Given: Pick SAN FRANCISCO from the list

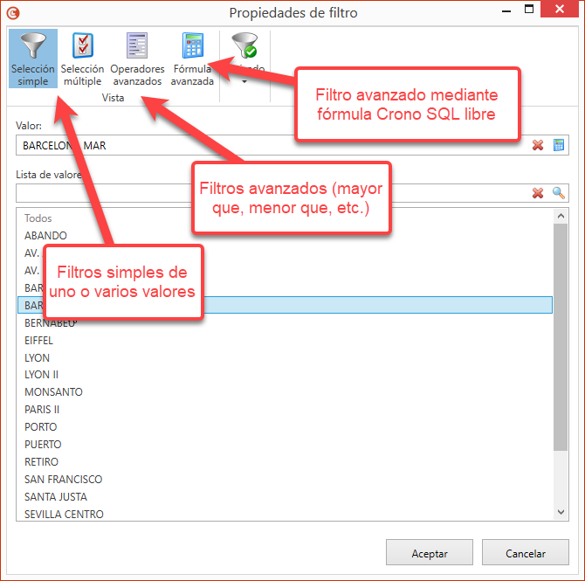Looking at the screenshot, I should [64, 480].
